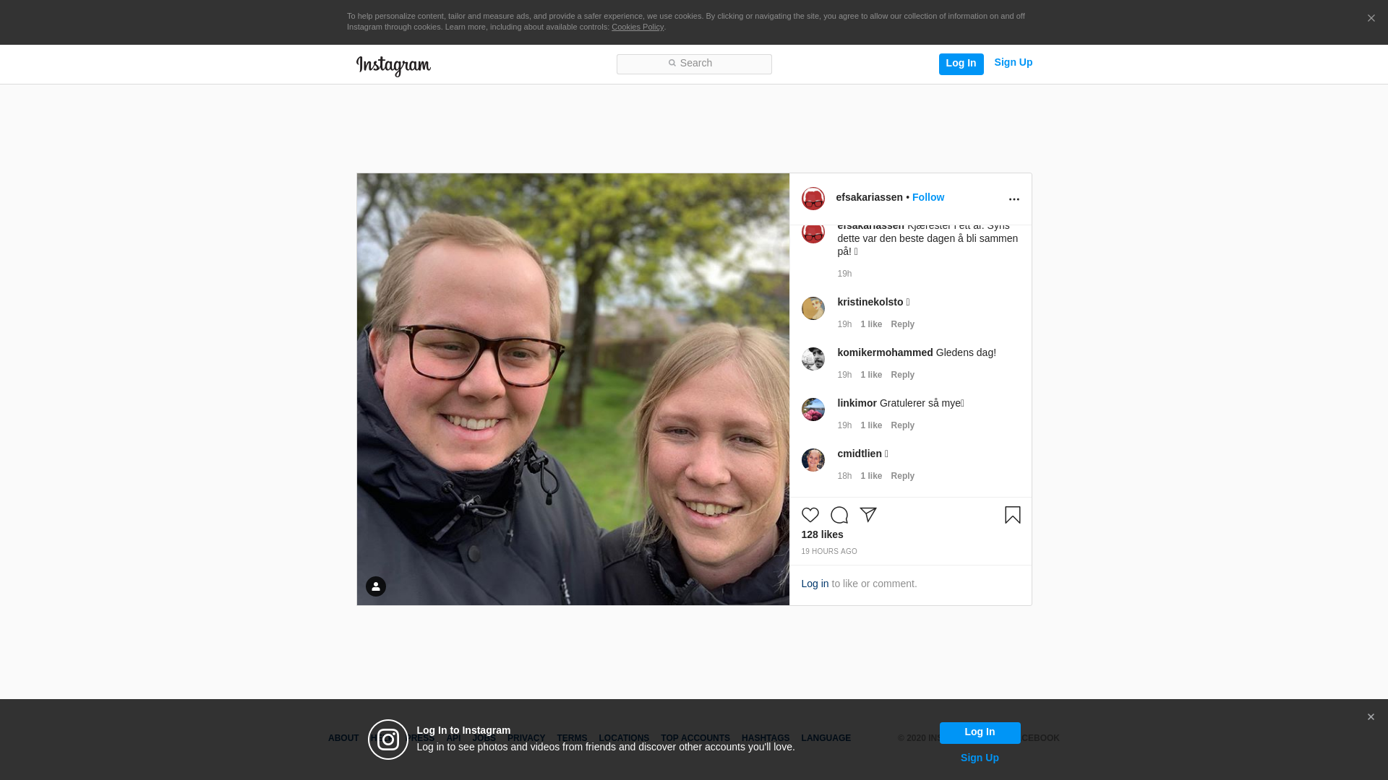Focus the Search field

(694, 64)
